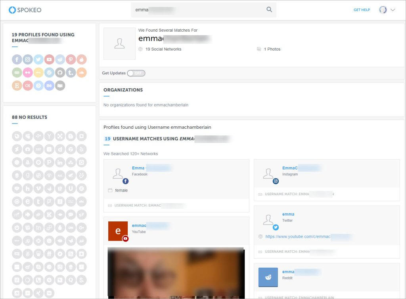Open the user account avatar
Screen dimensions: 406x299
383,10
